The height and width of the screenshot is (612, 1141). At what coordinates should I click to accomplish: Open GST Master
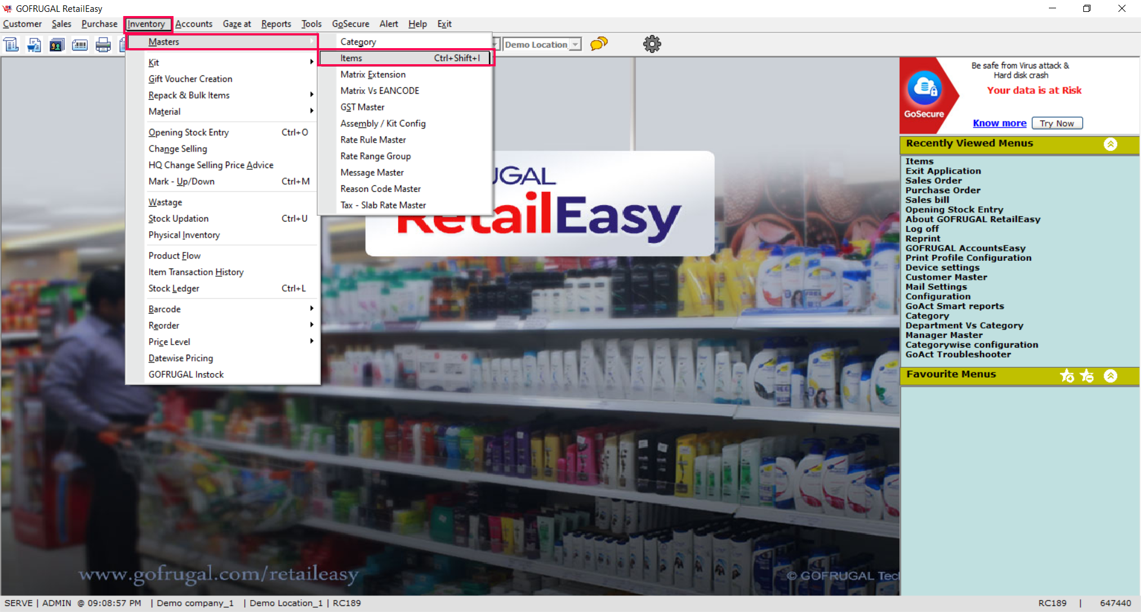[x=406, y=107]
